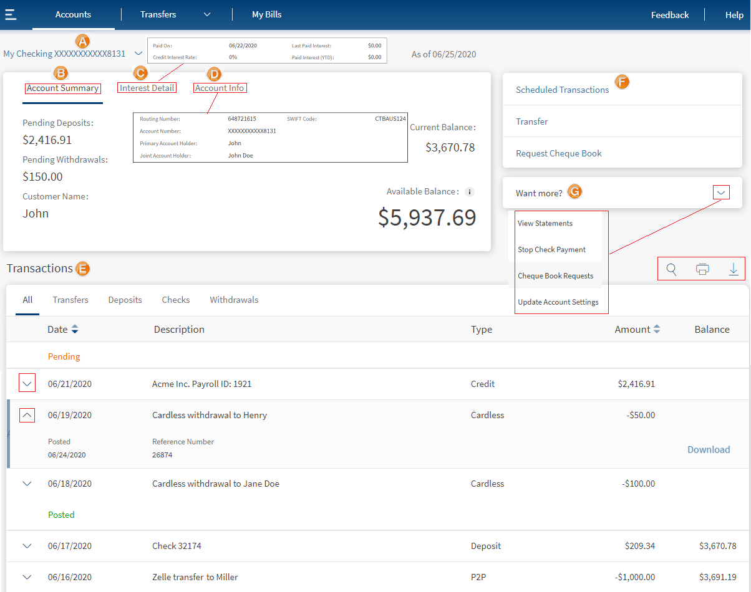The image size is (751, 592).
Task: Choose Stop Check Payment from the list
Action: coord(551,250)
